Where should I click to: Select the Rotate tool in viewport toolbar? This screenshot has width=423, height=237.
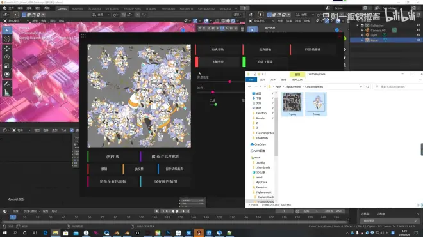[x=7, y=57]
